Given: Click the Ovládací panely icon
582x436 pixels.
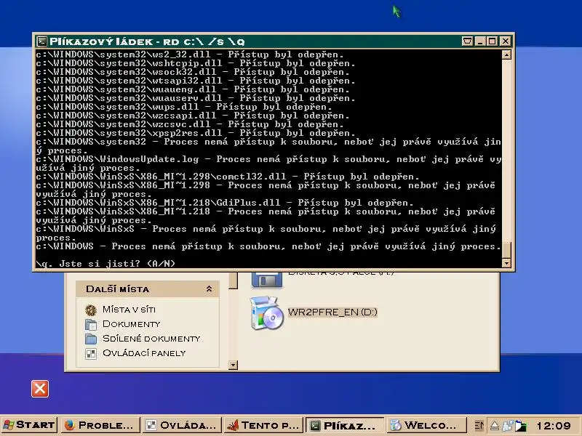Looking at the screenshot, I should click(x=91, y=354).
